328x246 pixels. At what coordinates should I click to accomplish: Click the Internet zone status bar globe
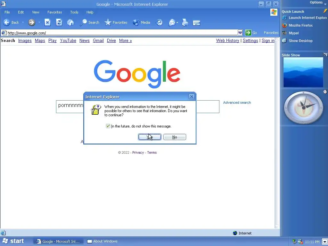(x=235, y=233)
